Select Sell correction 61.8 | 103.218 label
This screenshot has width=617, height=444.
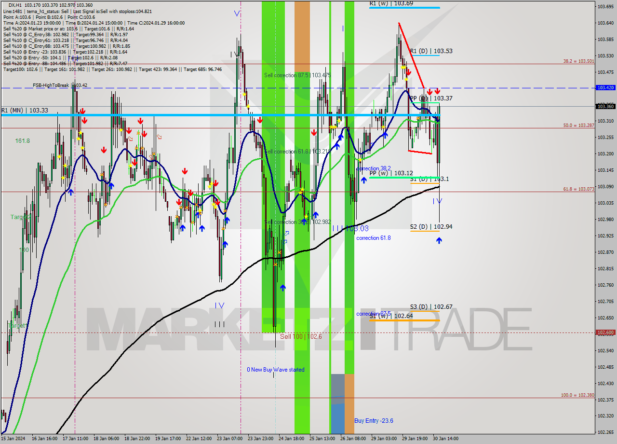[297, 152]
